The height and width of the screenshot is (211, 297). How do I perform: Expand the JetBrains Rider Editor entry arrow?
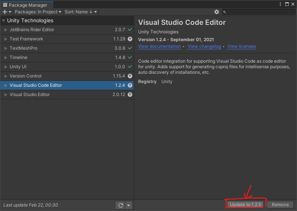6,30
